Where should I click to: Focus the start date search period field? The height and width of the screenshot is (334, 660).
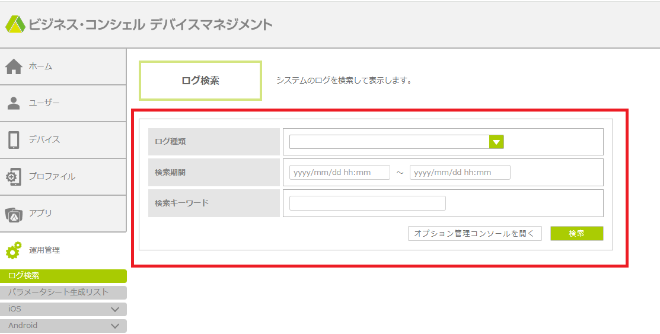coord(340,173)
